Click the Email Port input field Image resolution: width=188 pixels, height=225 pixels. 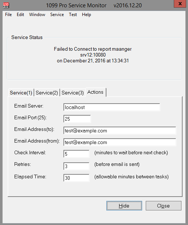77,119
